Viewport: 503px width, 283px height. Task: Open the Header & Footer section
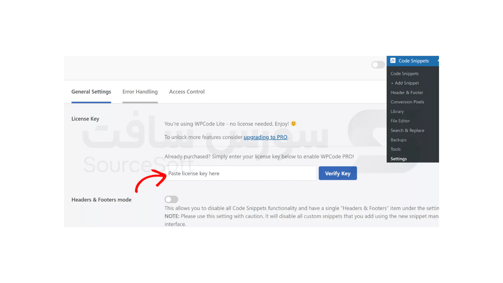coord(407,92)
